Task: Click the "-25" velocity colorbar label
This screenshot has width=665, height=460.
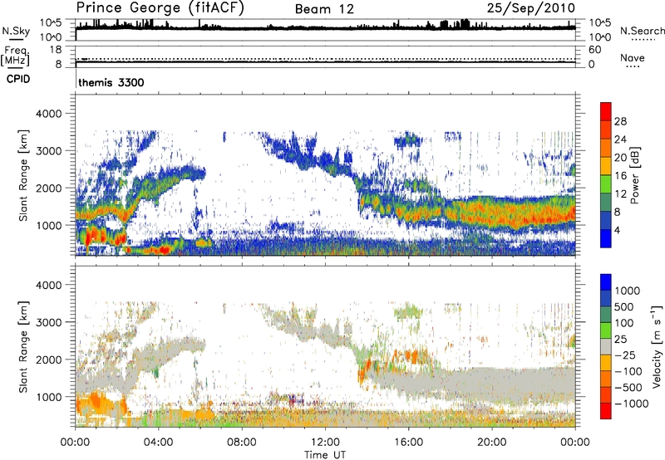Action: (625, 355)
